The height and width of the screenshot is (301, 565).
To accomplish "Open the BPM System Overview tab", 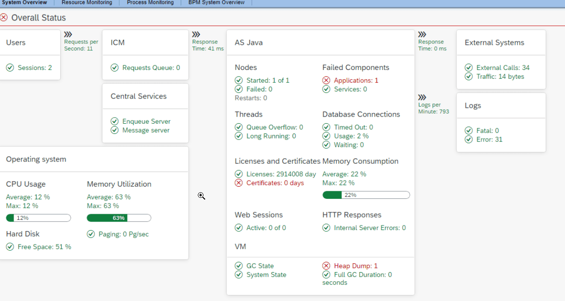I will point(216,2).
